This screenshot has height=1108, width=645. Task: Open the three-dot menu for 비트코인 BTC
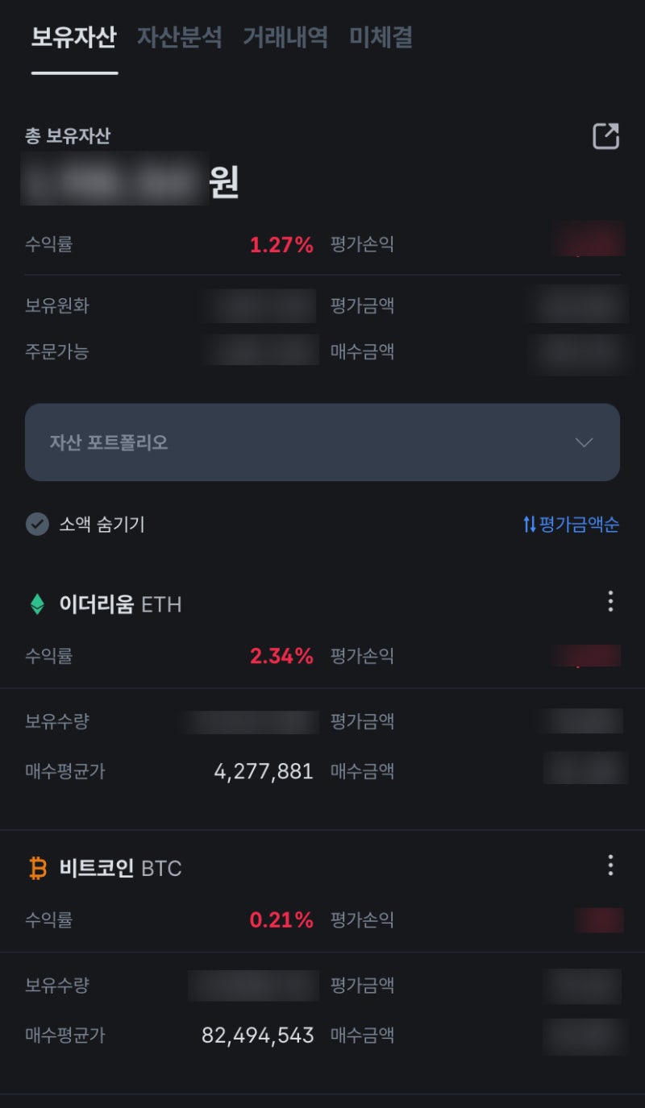[610, 865]
